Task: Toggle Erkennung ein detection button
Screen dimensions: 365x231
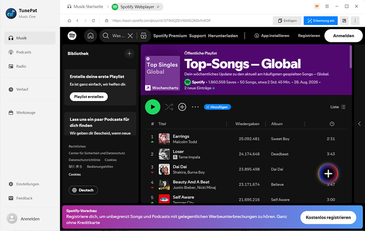Action: (x=321, y=20)
